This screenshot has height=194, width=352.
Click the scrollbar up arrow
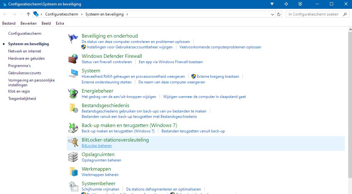(x=350, y=29)
